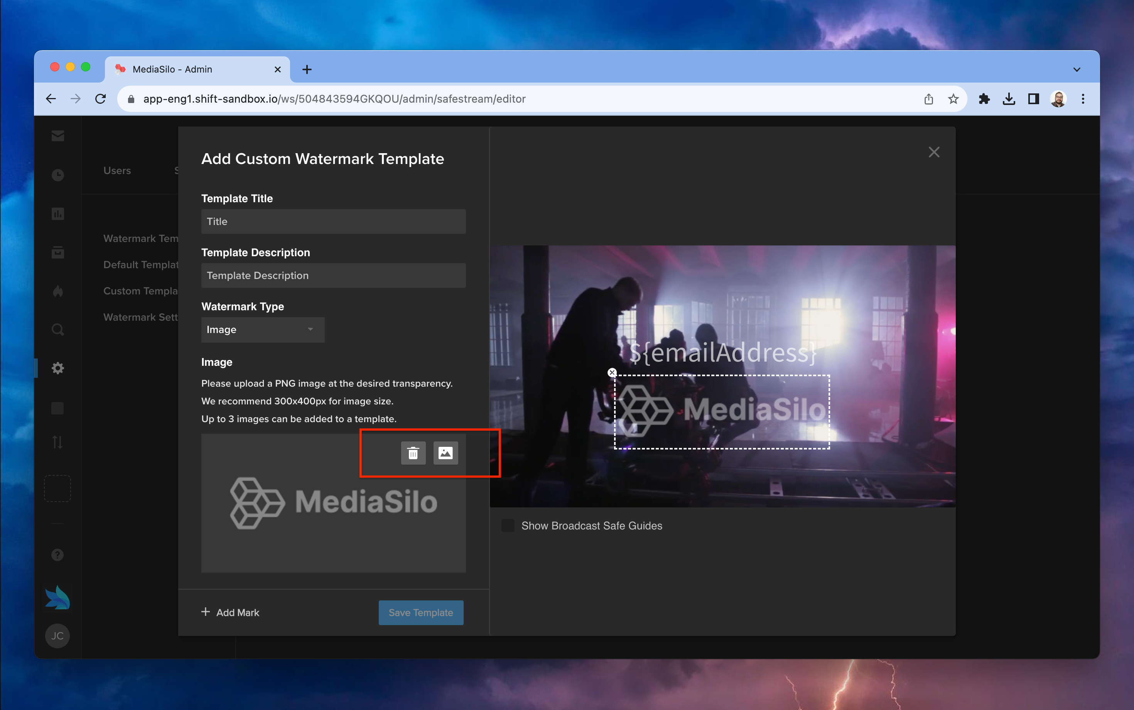Share this page from address bar
Image resolution: width=1134 pixels, height=710 pixels.
tap(928, 99)
